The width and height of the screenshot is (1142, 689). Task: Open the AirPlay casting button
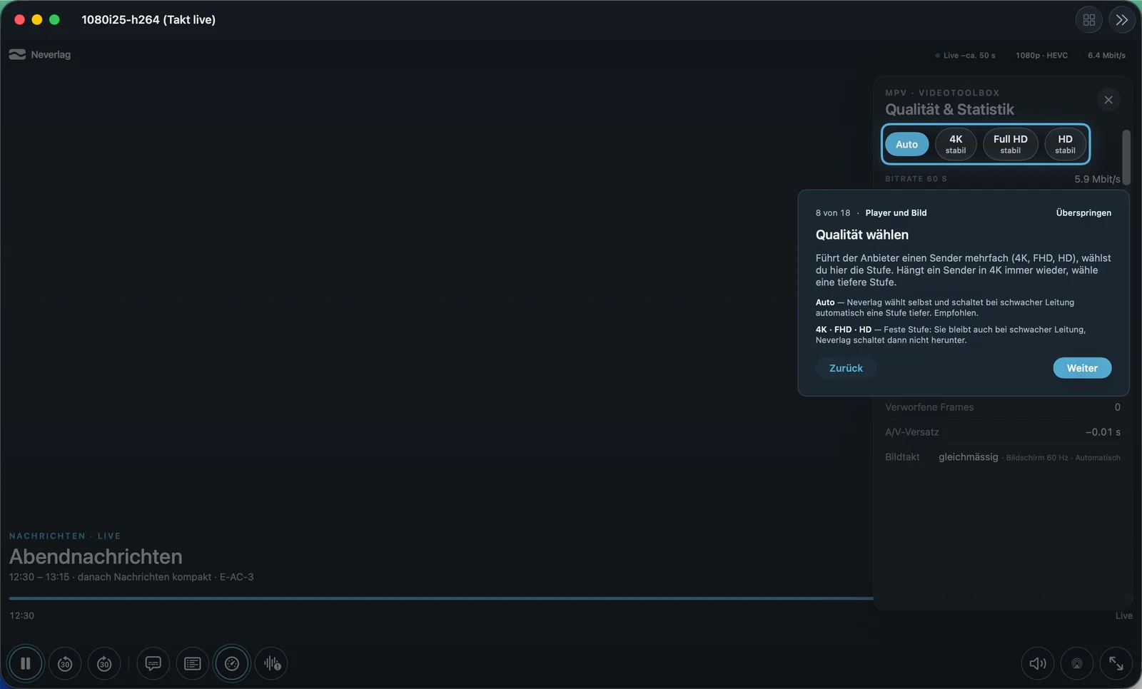[1077, 663]
